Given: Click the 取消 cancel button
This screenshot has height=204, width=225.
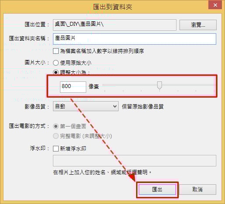Looking at the screenshot, I should click(197, 190).
